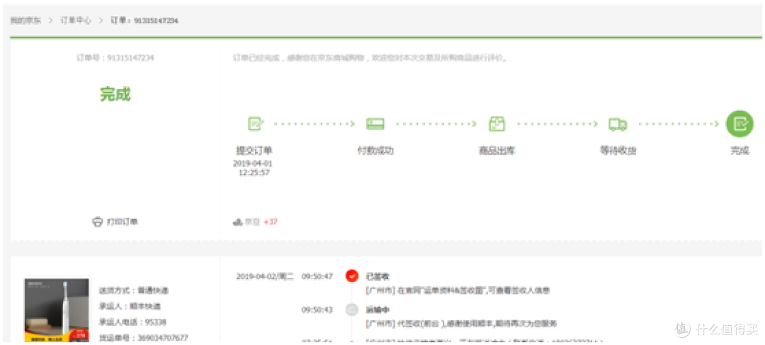This screenshot has width=765, height=345.
Task: Click 承运人：顺丰快递 text
Action: coord(130,306)
